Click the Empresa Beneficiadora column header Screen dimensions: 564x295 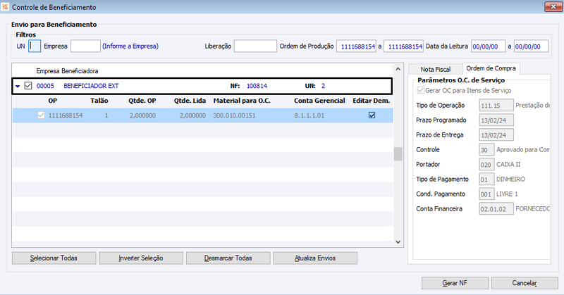click(x=67, y=71)
